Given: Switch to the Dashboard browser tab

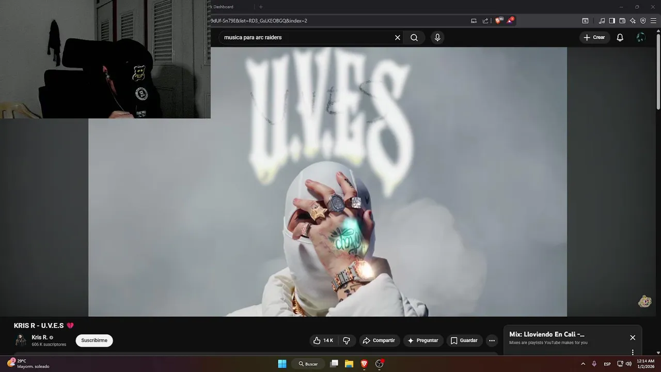Looking at the screenshot, I should [x=231, y=7].
